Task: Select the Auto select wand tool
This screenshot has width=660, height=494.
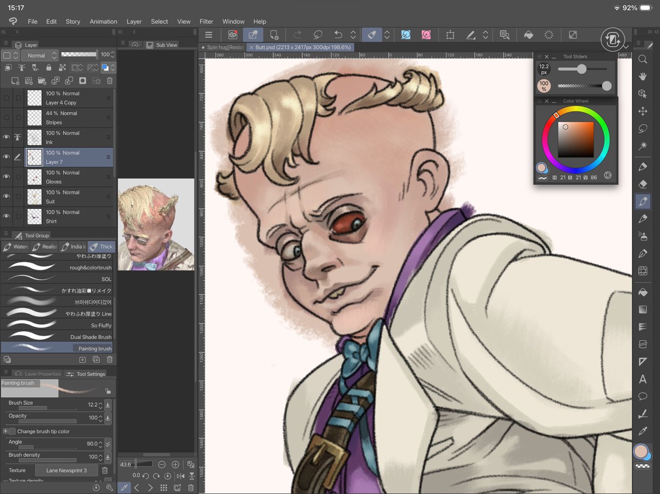Action: coord(642,146)
